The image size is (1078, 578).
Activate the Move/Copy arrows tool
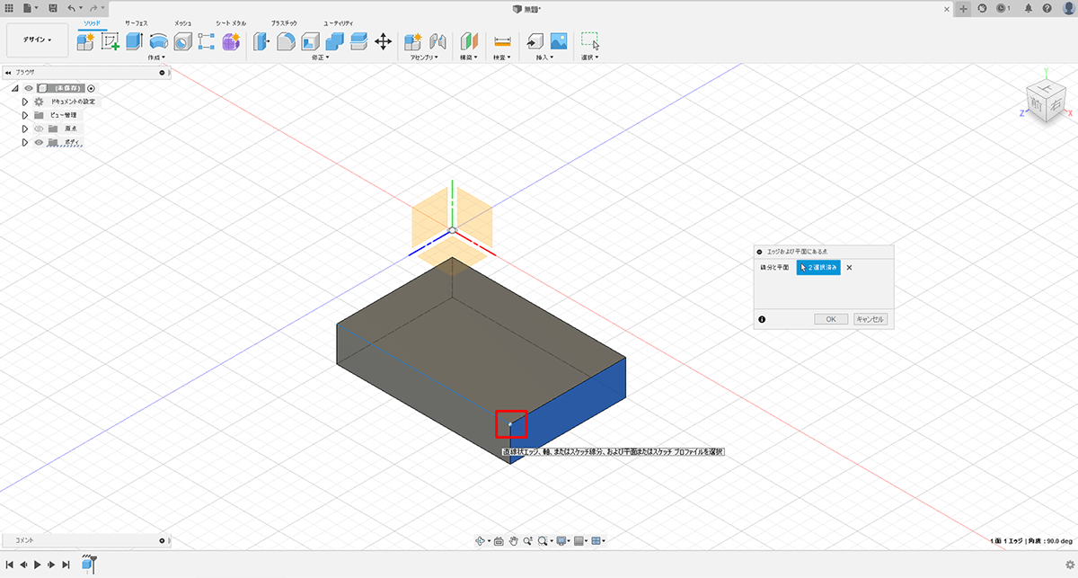click(383, 41)
